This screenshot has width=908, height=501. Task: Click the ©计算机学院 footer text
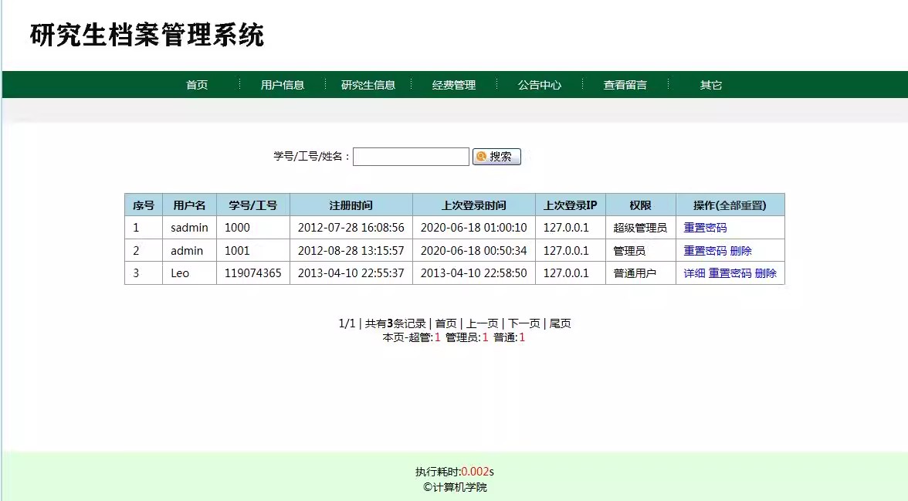(455, 487)
